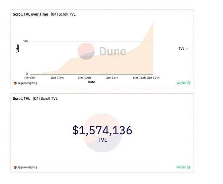Open the "Scroll TVL" counter panel title
Viewport: 223px width, 184px height.
coord(21,99)
